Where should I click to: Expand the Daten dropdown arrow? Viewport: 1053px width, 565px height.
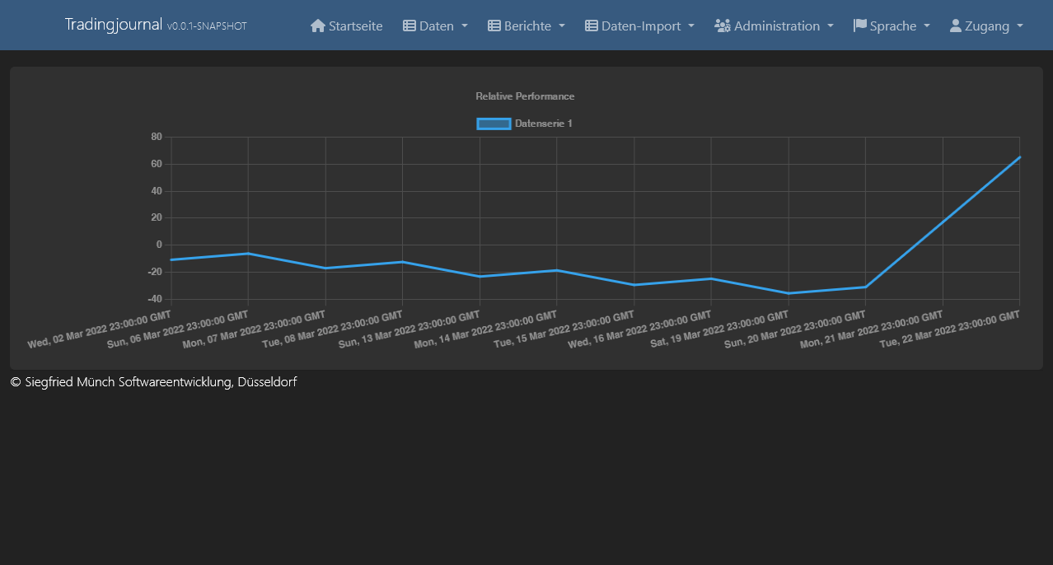coord(465,26)
